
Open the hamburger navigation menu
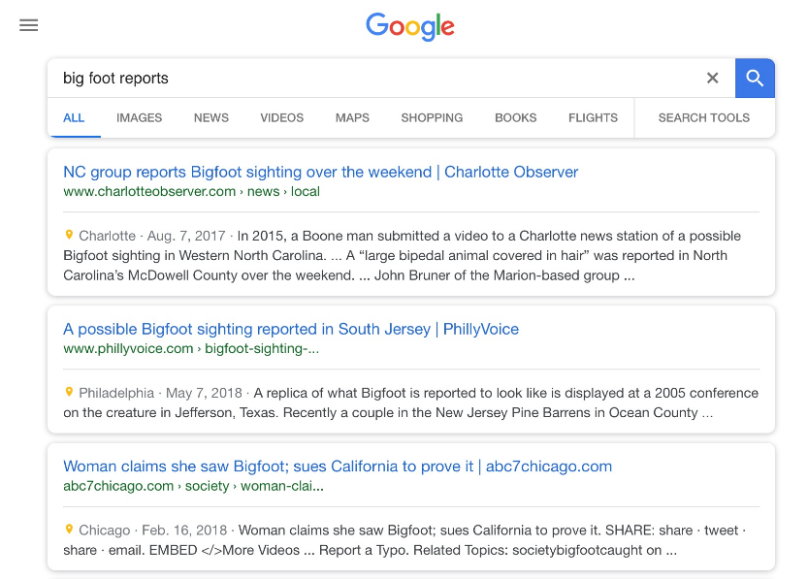click(28, 25)
